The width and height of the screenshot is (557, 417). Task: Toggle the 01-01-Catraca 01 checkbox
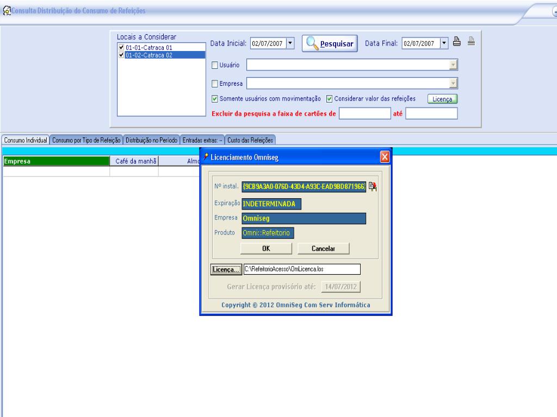click(x=121, y=48)
